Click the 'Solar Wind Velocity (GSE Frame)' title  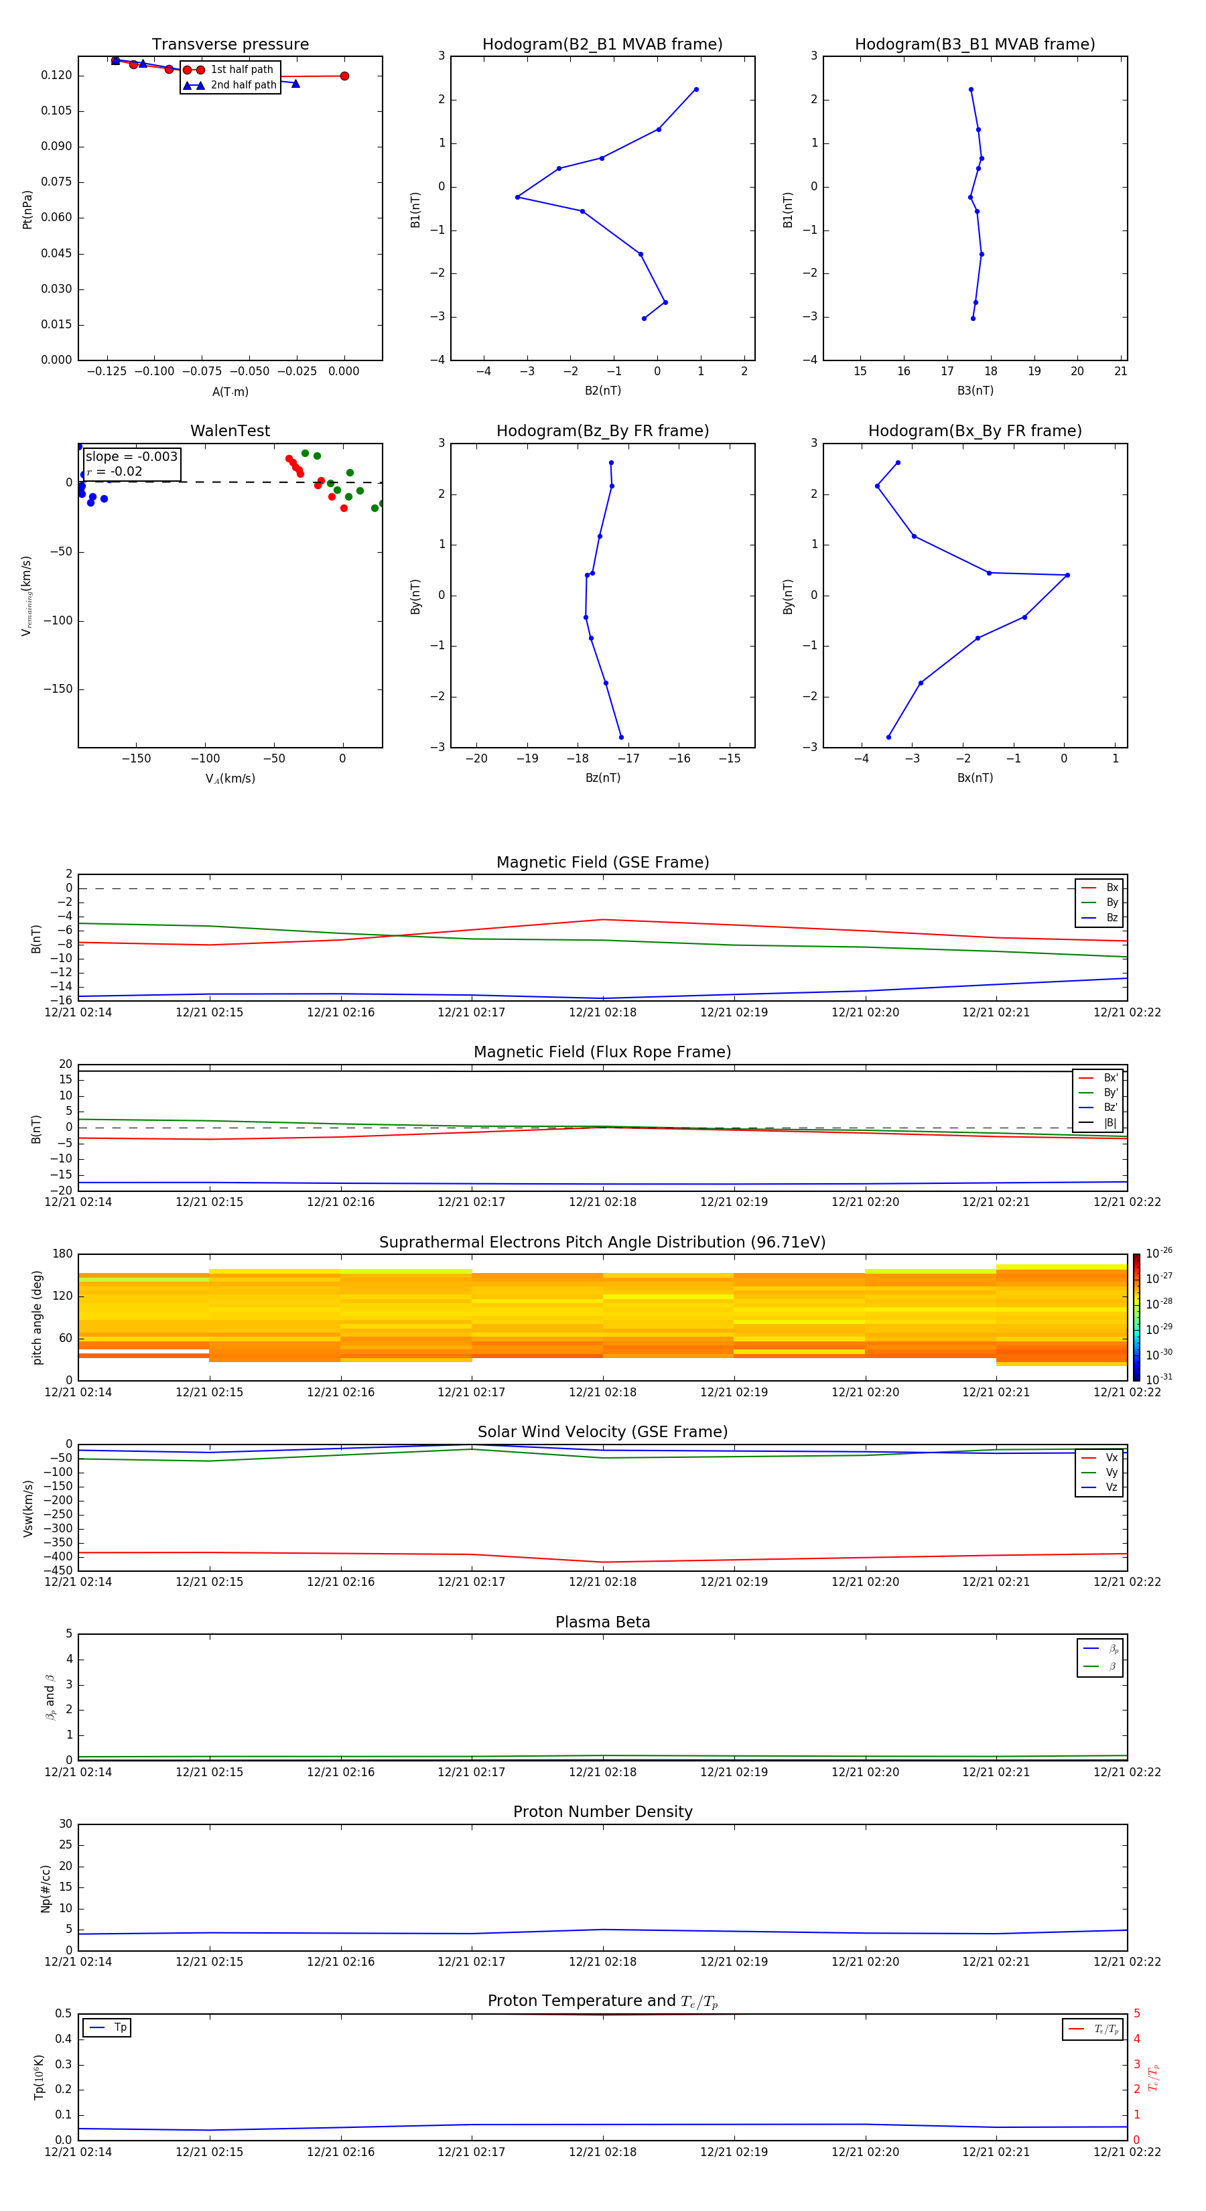click(x=602, y=1432)
